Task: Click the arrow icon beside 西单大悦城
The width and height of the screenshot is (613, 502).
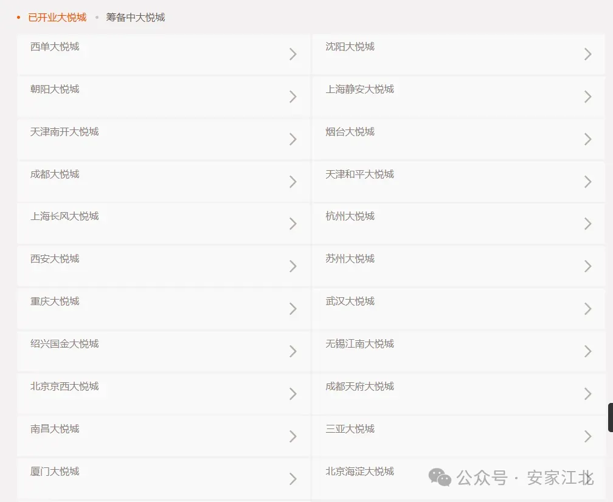Action: pos(293,54)
